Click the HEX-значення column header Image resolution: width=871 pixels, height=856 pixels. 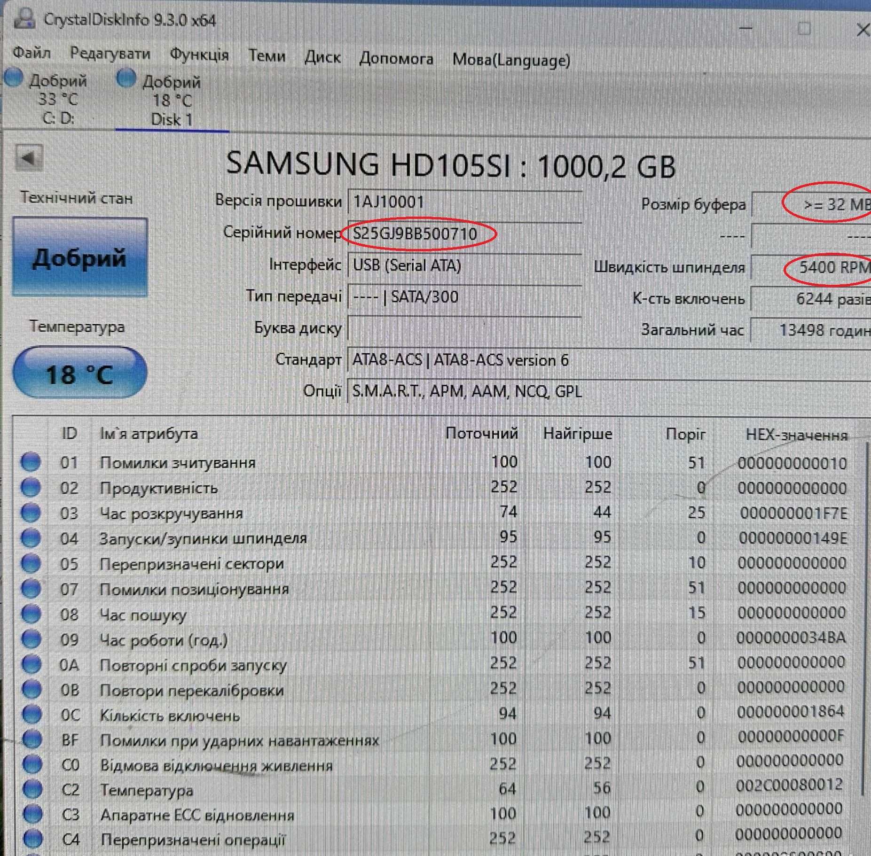[797, 436]
